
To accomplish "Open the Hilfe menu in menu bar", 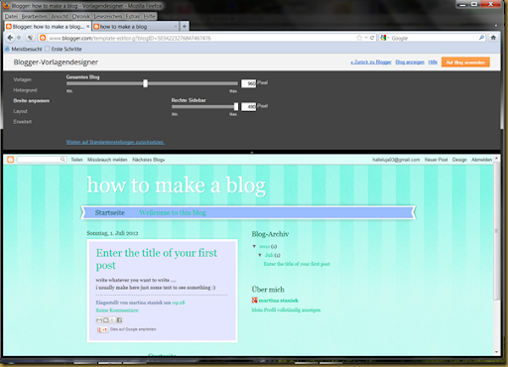I will point(149,16).
